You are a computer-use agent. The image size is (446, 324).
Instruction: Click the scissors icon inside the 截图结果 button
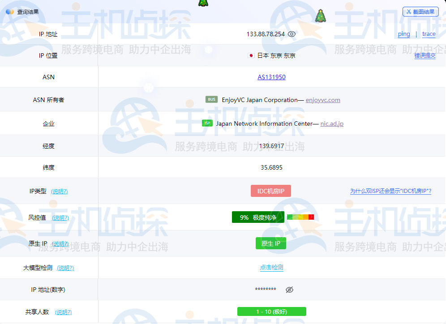point(409,12)
